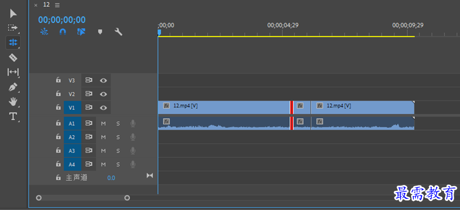Toggle lock on the master audio track
Viewport: 460px width, 210px height.
pyautogui.click(x=58, y=178)
